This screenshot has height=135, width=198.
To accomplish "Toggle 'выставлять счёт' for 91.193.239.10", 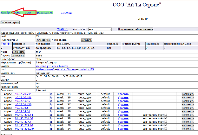I will [166, 125].
